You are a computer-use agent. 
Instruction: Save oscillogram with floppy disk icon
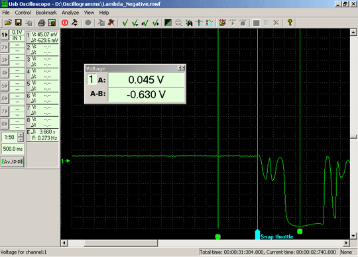pyautogui.click(x=19, y=23)
